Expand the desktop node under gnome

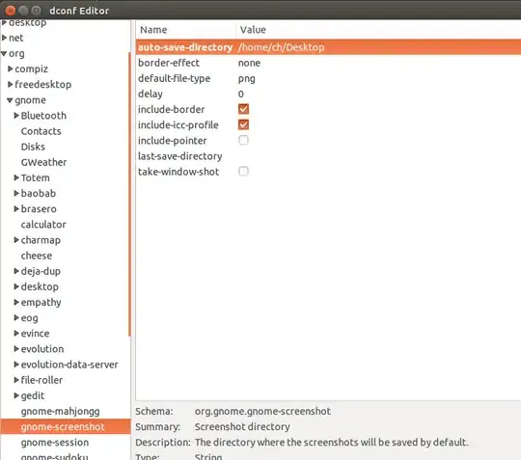click(16, 286)
